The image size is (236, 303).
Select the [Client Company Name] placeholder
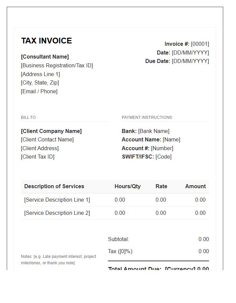51,131
